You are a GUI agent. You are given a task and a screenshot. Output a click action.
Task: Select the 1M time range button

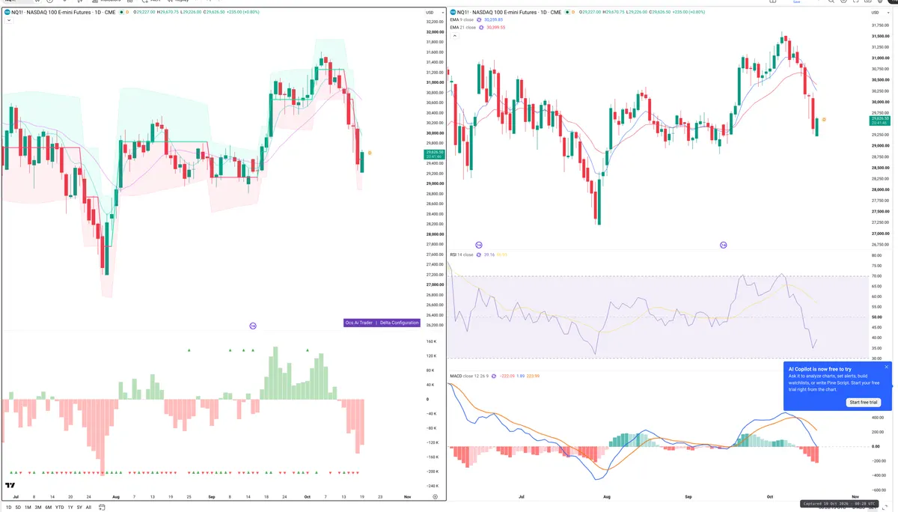click(x=28, y=507)
